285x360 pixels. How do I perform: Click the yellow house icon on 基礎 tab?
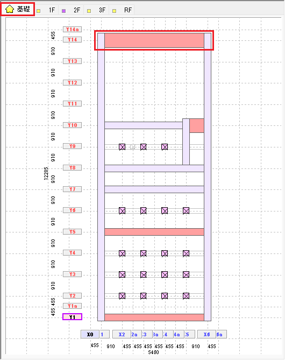click(x=10, y=9)
